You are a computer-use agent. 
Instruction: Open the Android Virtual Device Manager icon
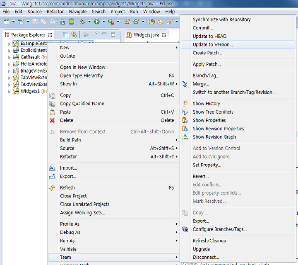click(72, 22)
